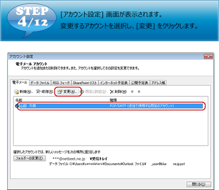Select the 山田 太郎 account row

pyautogui.click(x=111, y=106)
